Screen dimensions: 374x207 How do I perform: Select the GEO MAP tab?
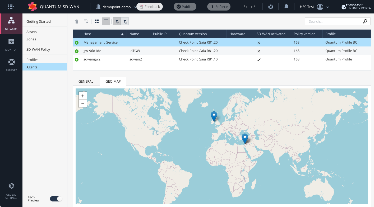tap(113, 81)
